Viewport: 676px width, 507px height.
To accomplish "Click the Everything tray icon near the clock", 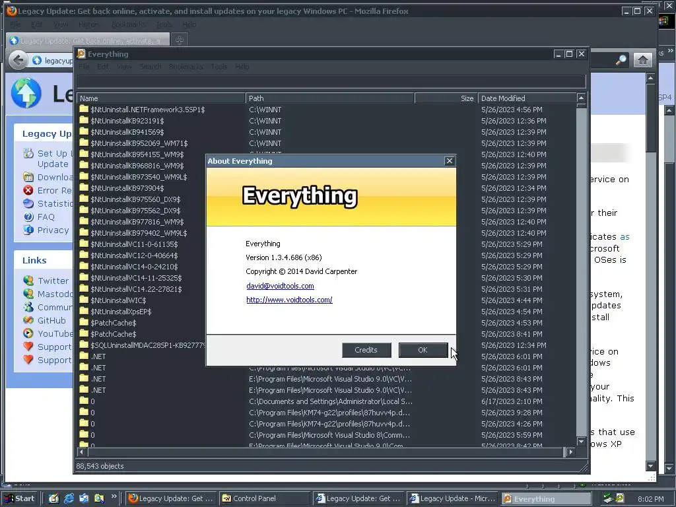I will [619, 498].
